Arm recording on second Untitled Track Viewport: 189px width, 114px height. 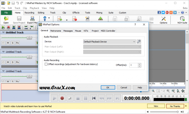[x=3, y=62]
